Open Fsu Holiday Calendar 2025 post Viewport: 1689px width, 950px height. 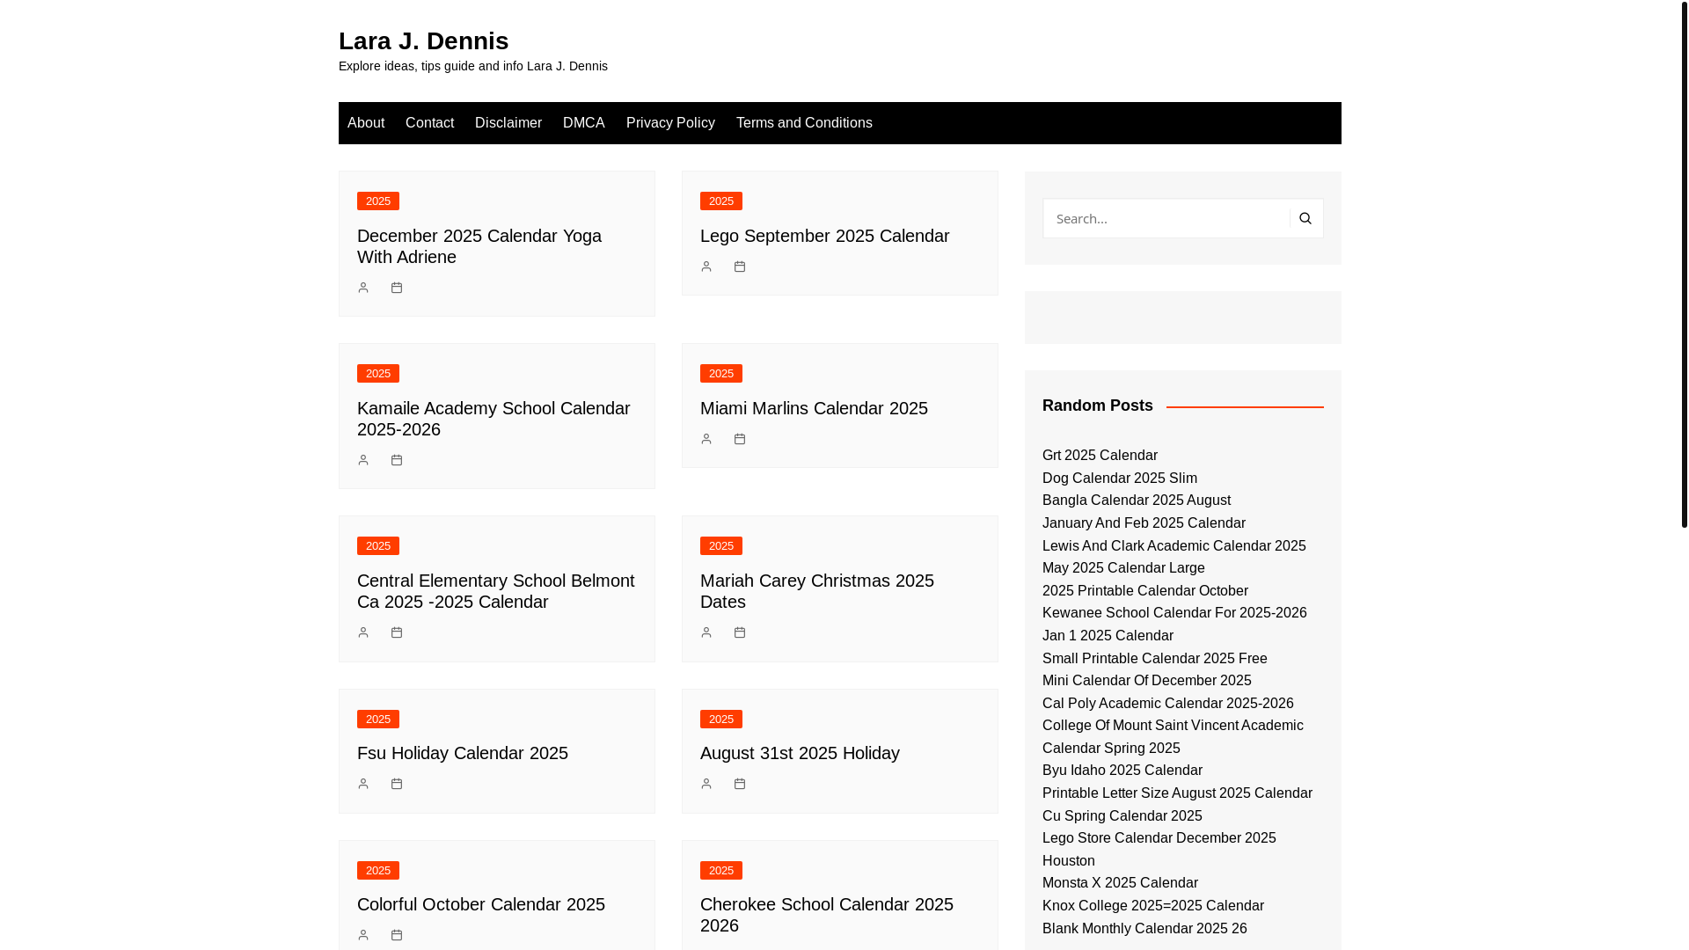[463, 753]
